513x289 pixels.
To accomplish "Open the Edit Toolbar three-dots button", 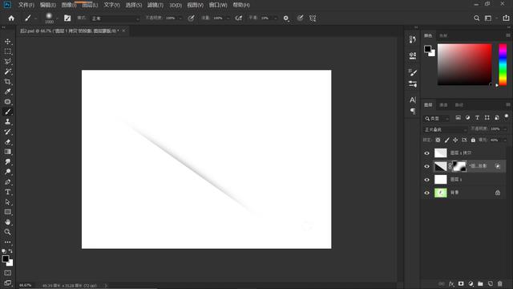I will [7, 242].
